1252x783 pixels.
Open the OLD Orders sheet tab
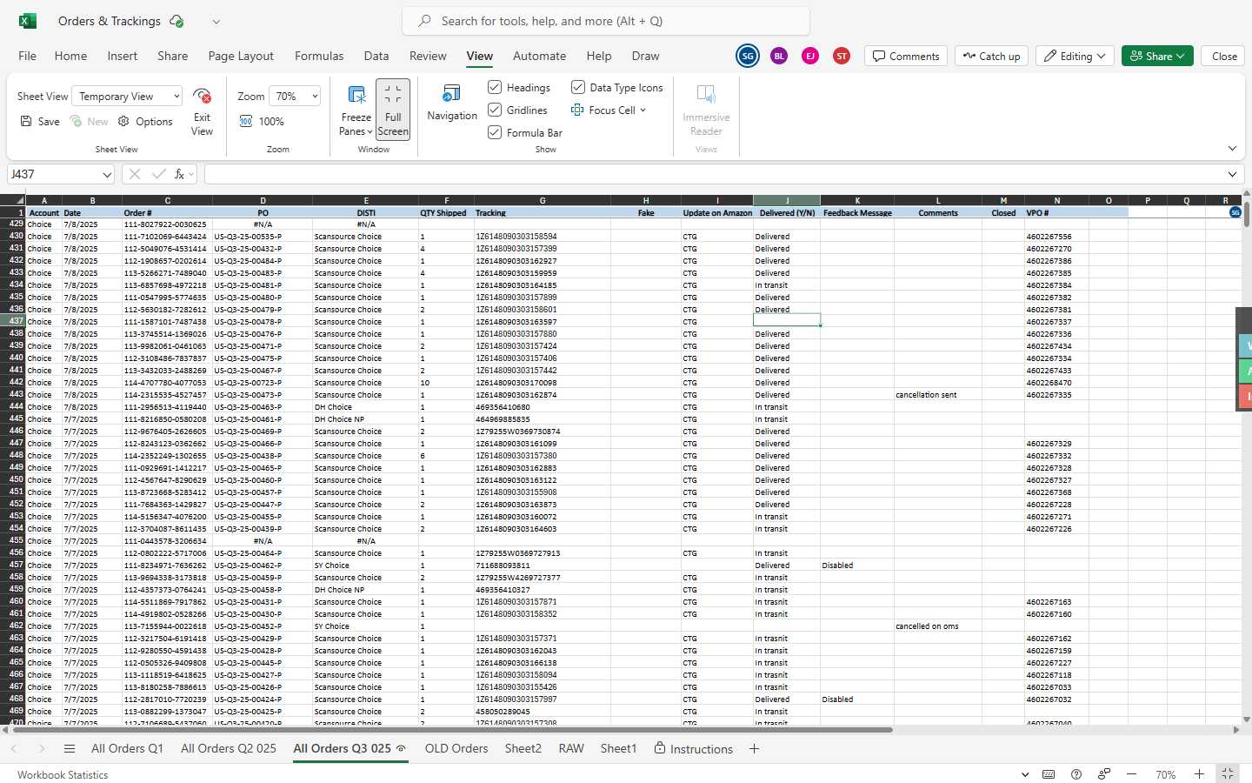point(456,749)
